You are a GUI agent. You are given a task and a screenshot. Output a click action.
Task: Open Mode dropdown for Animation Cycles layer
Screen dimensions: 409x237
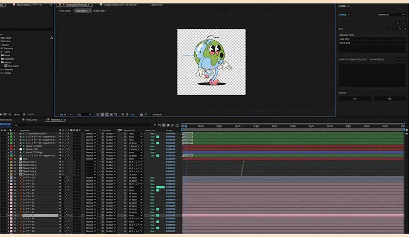(x=91, y=134)
